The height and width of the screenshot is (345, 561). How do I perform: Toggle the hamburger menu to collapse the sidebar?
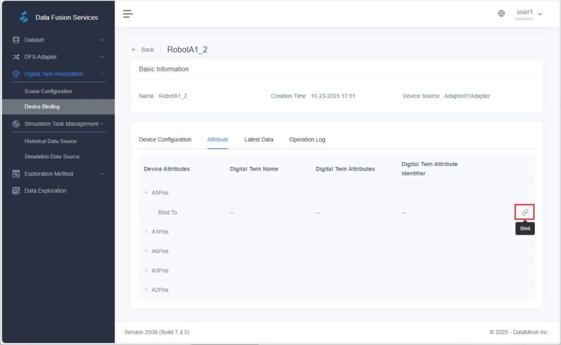pyautogui.click(x=128, y=14)
